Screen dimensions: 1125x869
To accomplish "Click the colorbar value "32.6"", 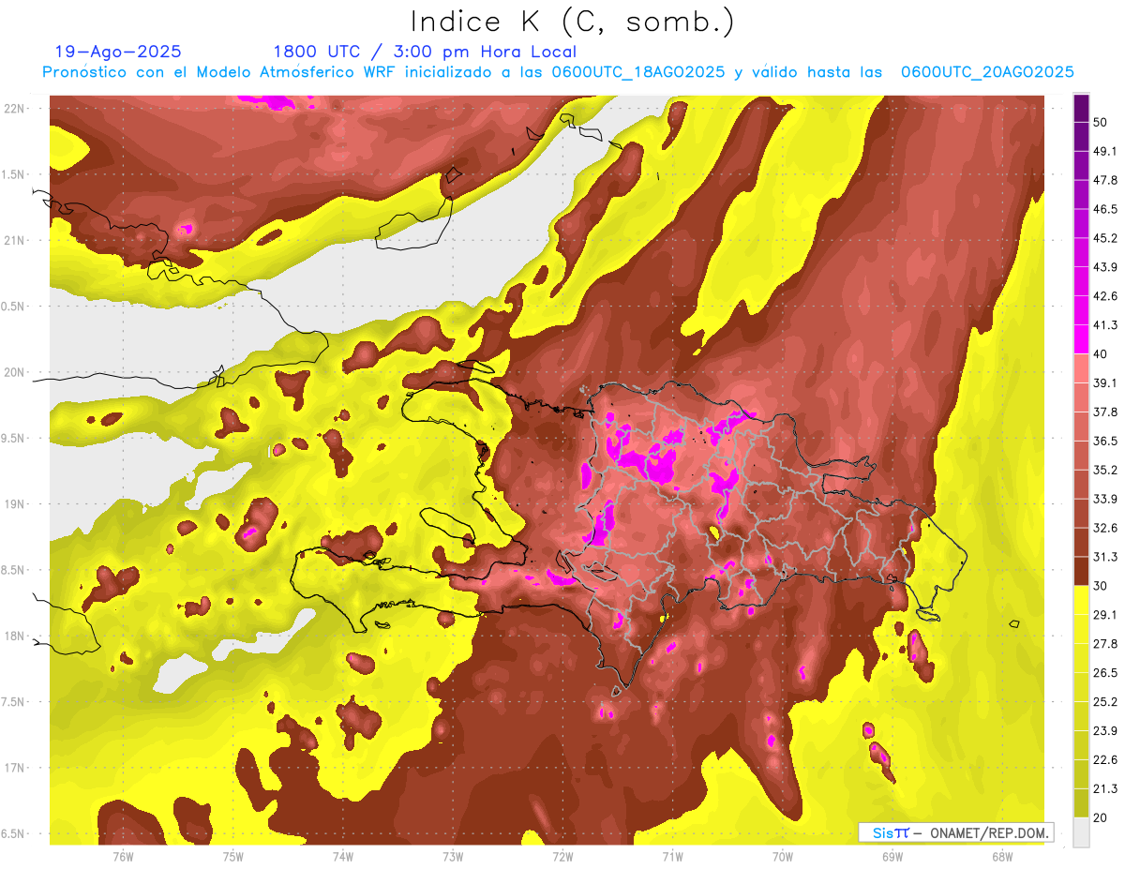I will (x=1104, y=528).
